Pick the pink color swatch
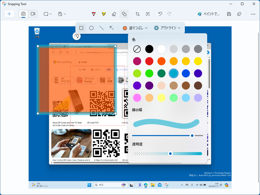260x195 pixels. point(137,98)
